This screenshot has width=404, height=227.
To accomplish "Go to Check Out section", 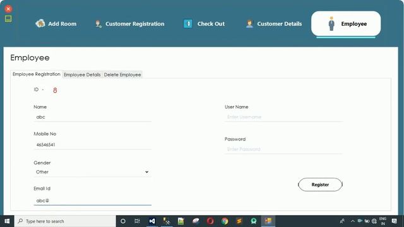I will (204, 24).
